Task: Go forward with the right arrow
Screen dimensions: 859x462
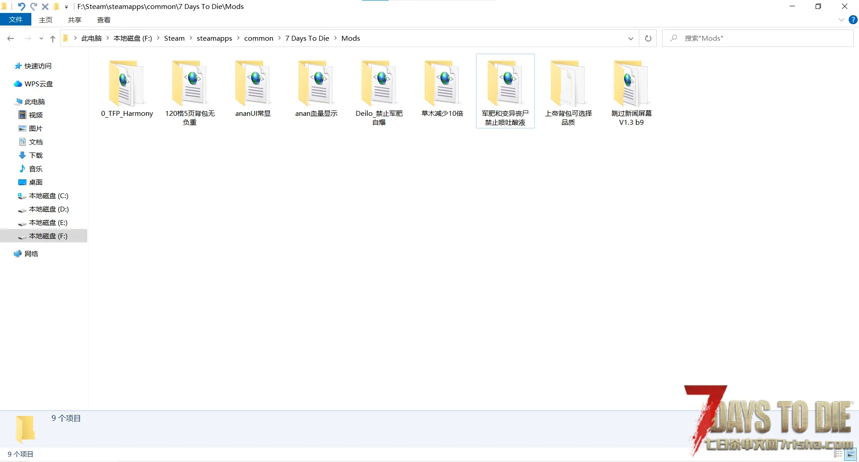Action: tap(28, 38)
